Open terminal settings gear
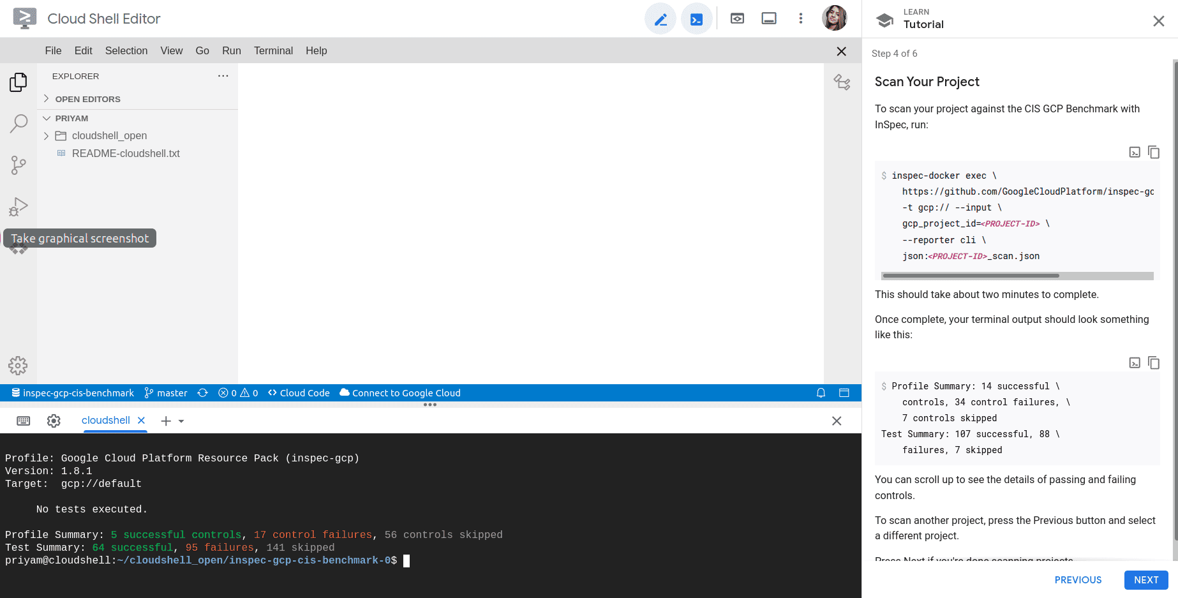 [x=54, y=421]
